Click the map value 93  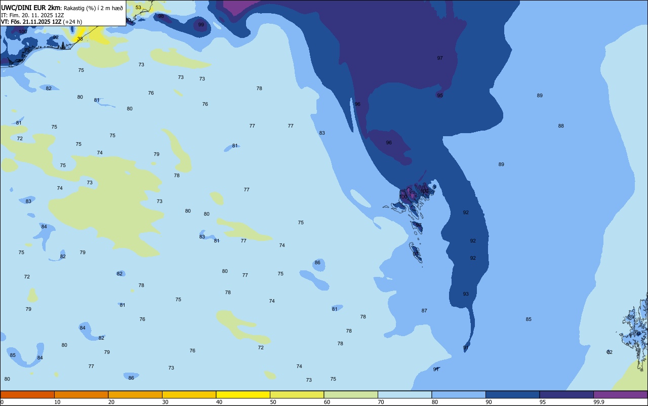click(x=466, y=294)
